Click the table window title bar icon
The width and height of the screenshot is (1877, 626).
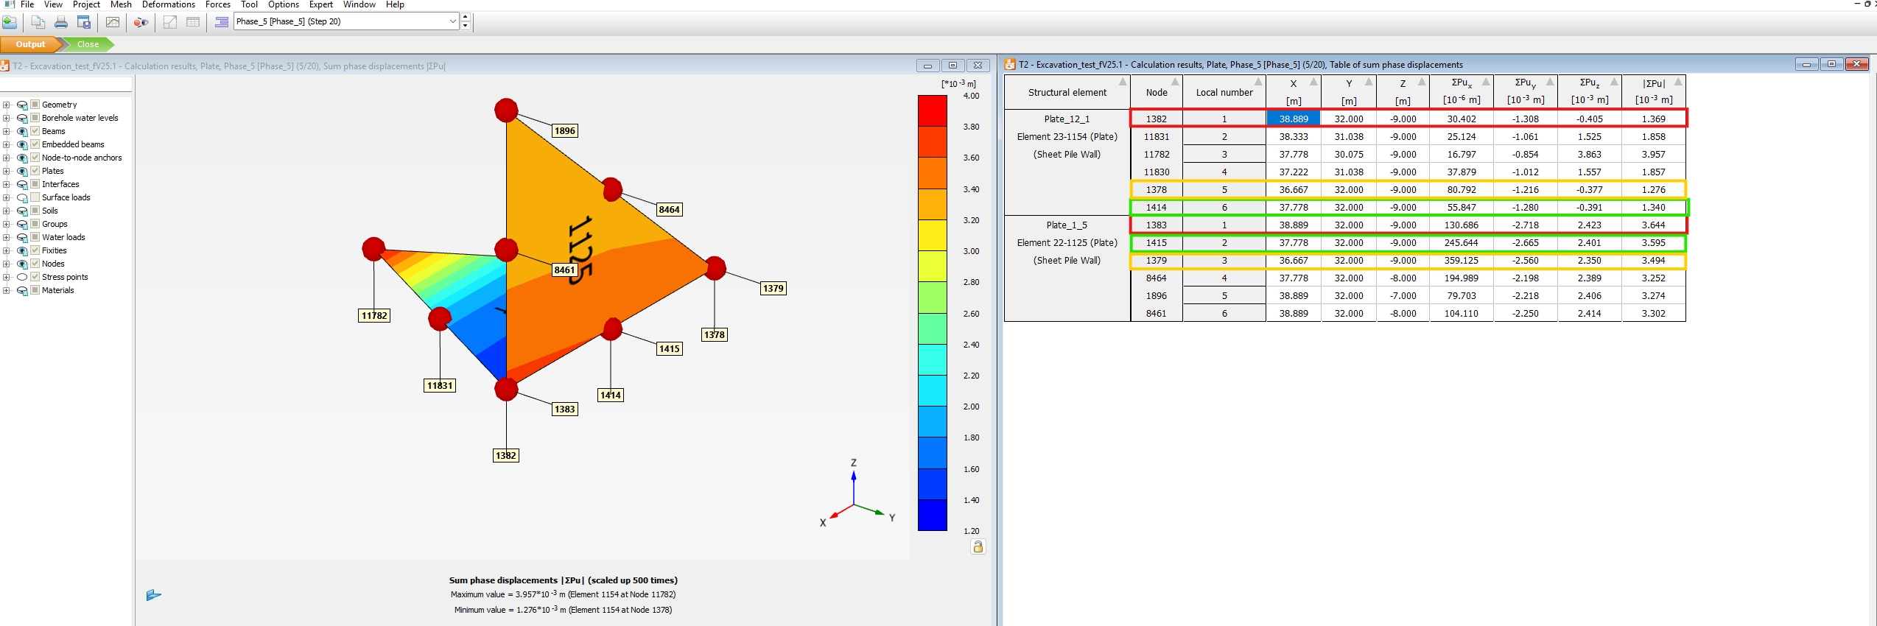[x=1010, y=65]
